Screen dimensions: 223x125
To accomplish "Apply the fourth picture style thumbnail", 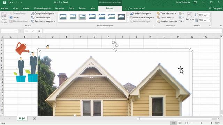I will (x=92, y=17).
